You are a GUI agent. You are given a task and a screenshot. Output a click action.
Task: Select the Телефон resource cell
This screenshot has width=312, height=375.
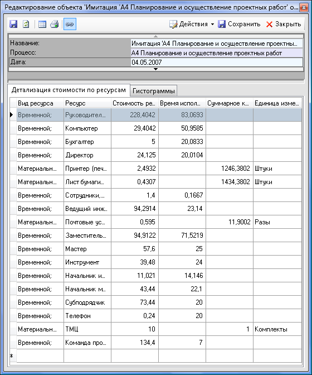pyautogui.click(x=87, y=316)
